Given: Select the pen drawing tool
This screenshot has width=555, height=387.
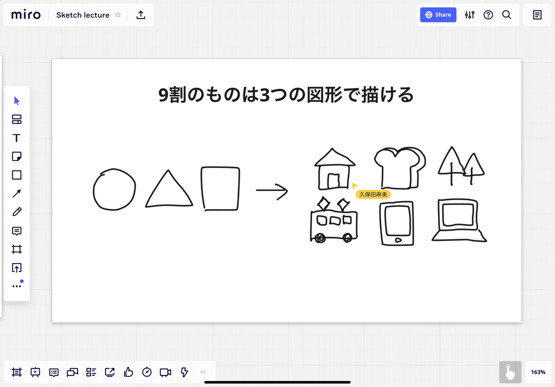Looking at the screenshot, I should coord(16,212).
